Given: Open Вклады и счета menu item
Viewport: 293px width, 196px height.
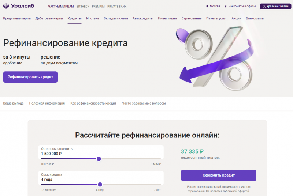Looking at the screenshot, I should click(x=116, y=18).
